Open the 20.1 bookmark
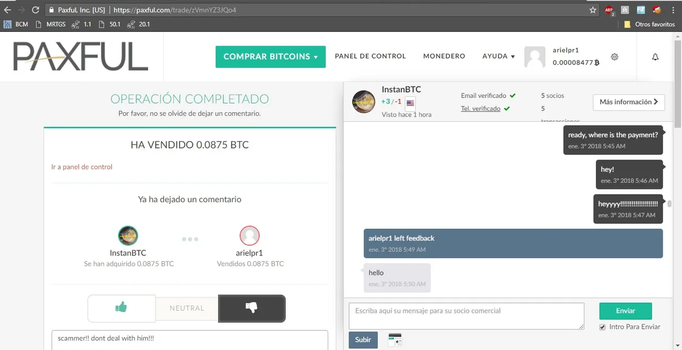Image resolution: width=682 pixels, height=350 pixels. coord(139,24)
